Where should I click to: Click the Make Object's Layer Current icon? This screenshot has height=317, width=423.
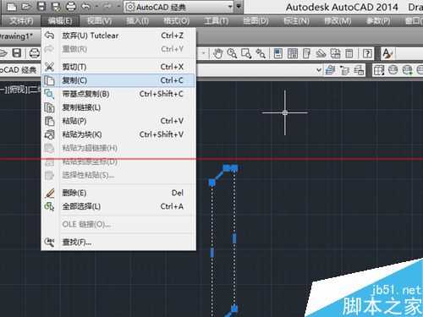point(330,70)
